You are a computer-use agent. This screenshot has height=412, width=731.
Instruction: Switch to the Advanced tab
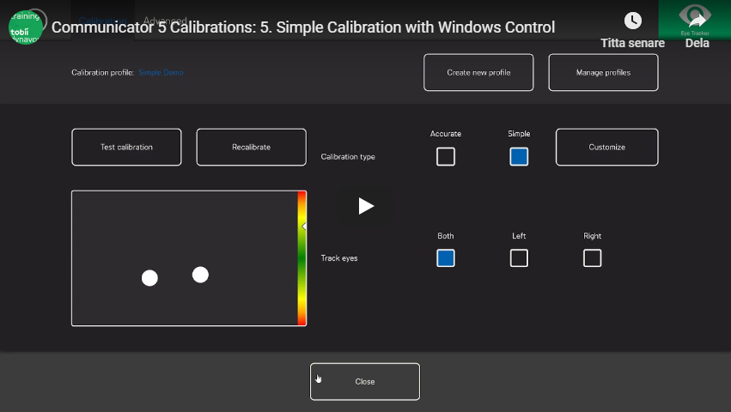pos(165,20)
